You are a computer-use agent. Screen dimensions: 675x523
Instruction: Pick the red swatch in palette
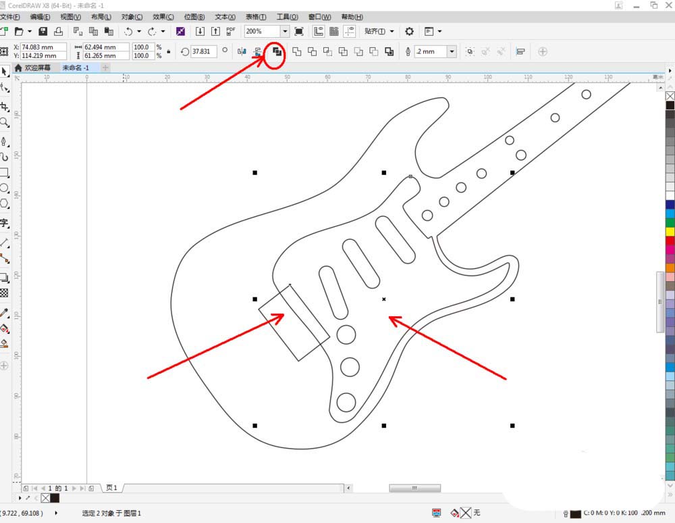(x=670, y=241)
